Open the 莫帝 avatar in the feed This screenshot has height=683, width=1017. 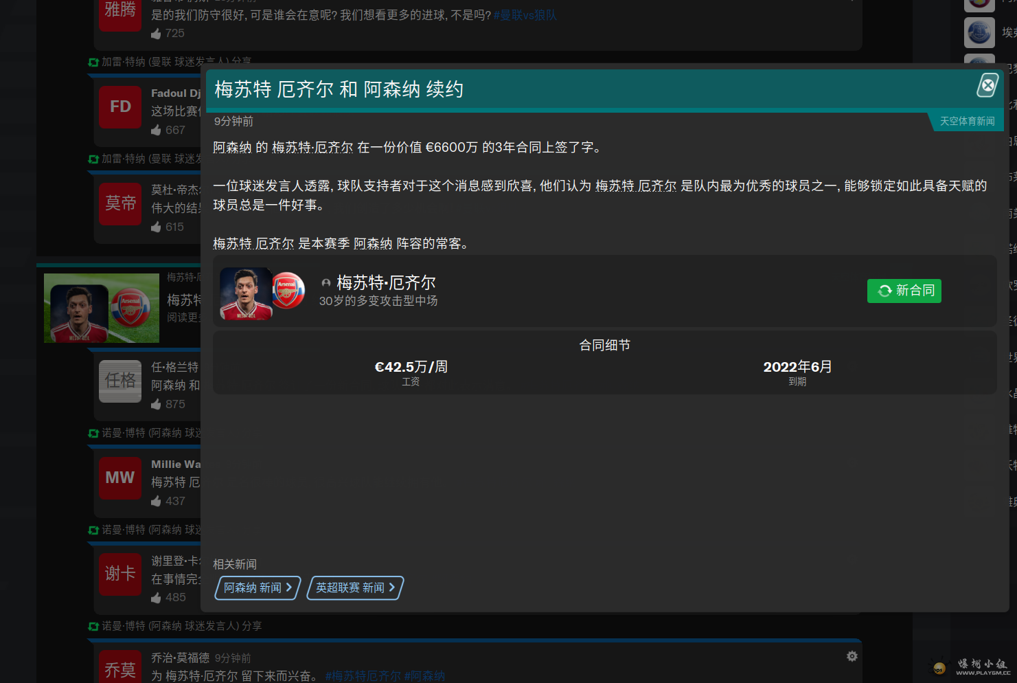point(120,204)
